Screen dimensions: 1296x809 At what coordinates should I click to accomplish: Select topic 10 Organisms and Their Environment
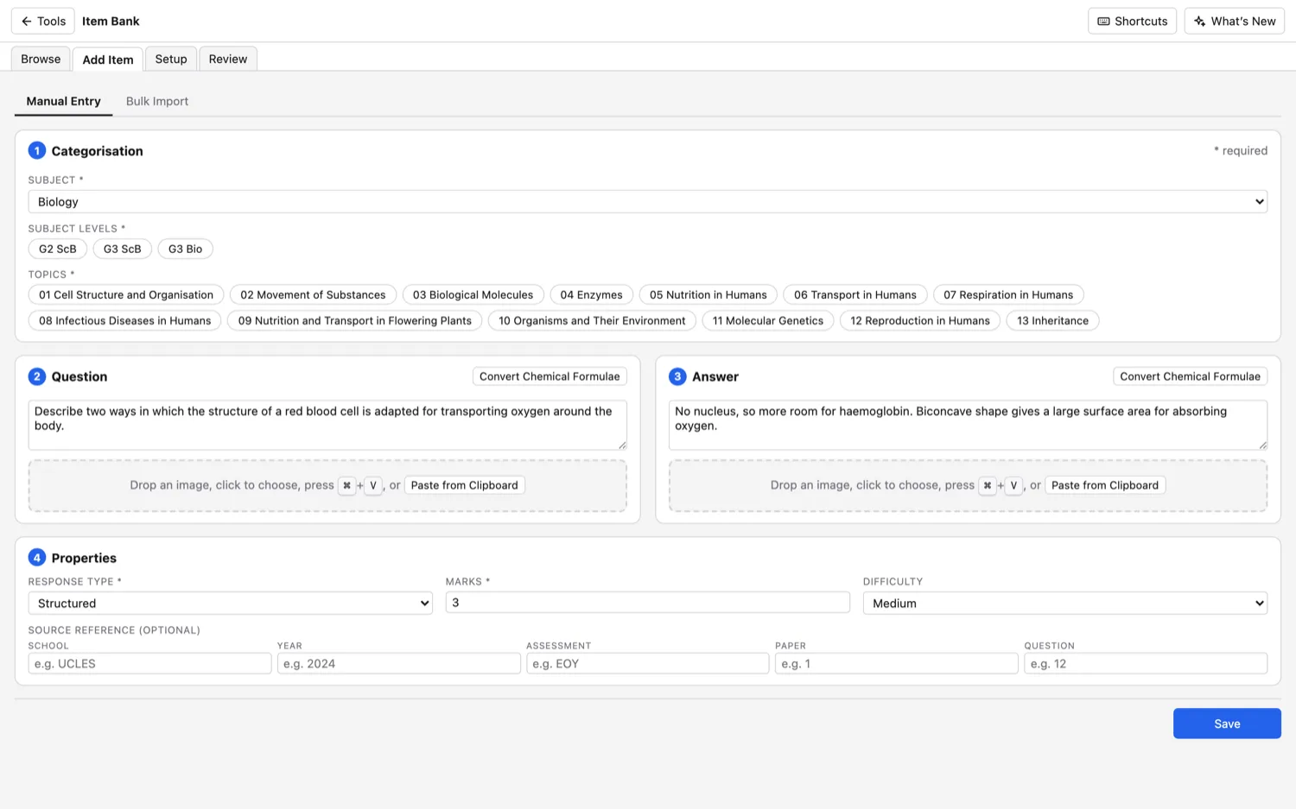(x=592, y=320)
